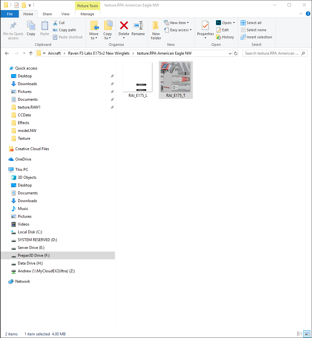The width and height of the screenshot is (312, 338).
Task: Open Local Disk (C:)
Action: [x=30, y=232]
